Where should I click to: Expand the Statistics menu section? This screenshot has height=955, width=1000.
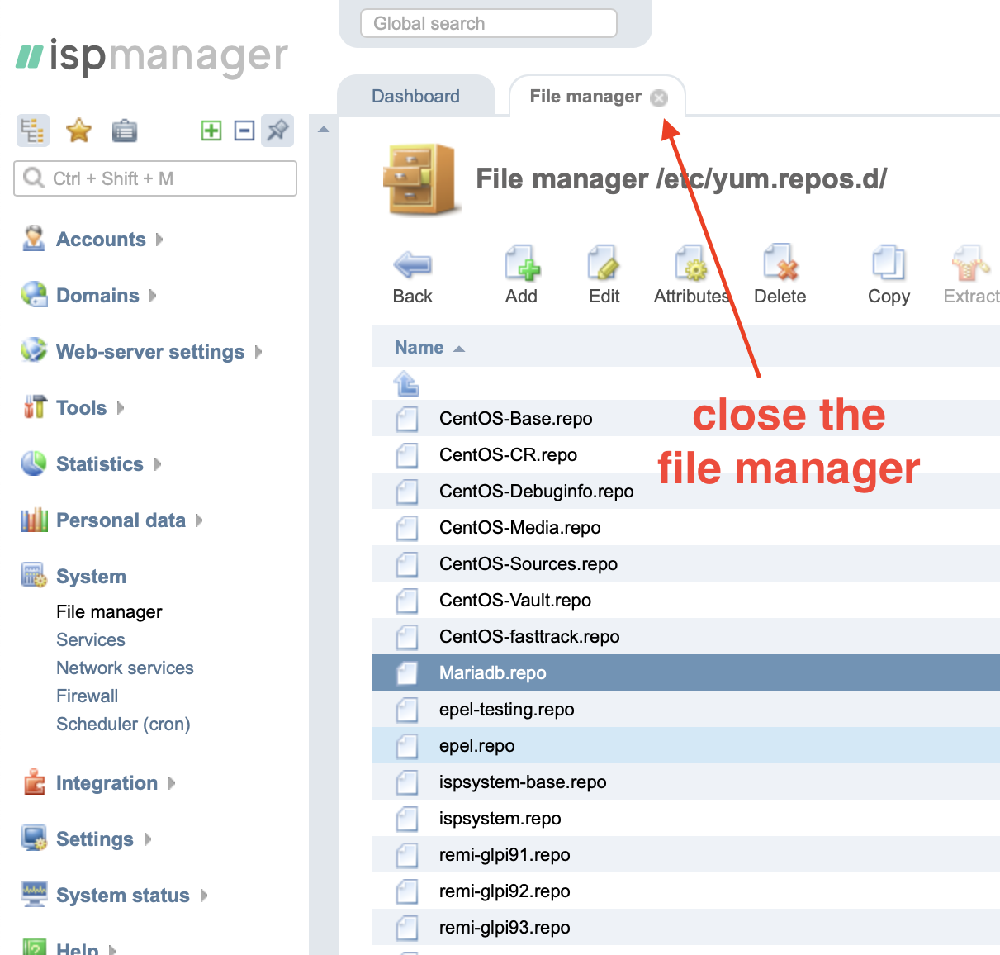coord(158,464)
